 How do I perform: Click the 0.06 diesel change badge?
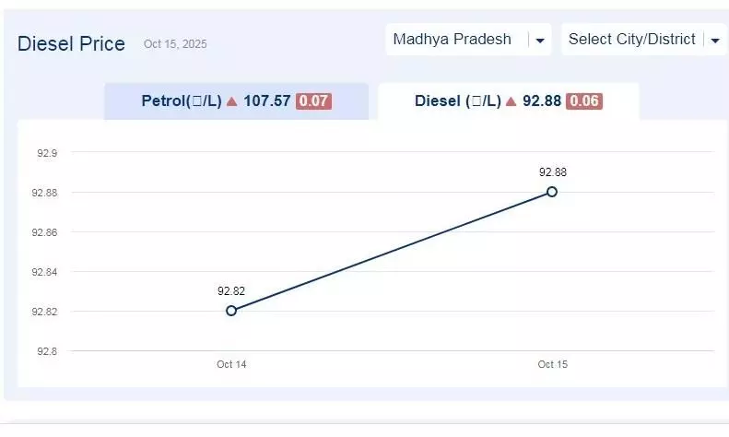583,101
